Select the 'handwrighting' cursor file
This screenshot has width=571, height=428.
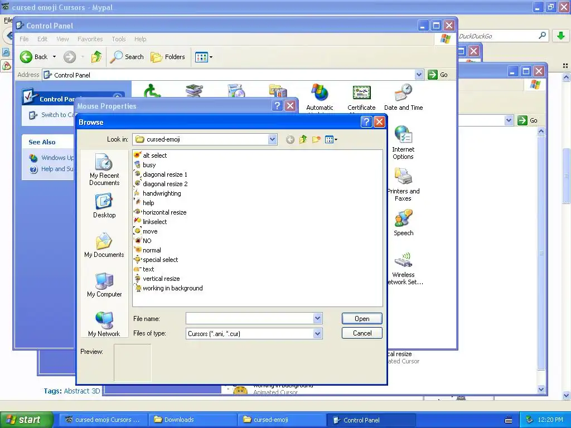click(x=157, y=193)
